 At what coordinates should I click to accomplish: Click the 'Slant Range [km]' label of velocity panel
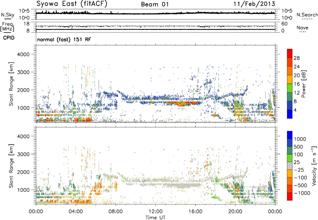tap(11, 166)
